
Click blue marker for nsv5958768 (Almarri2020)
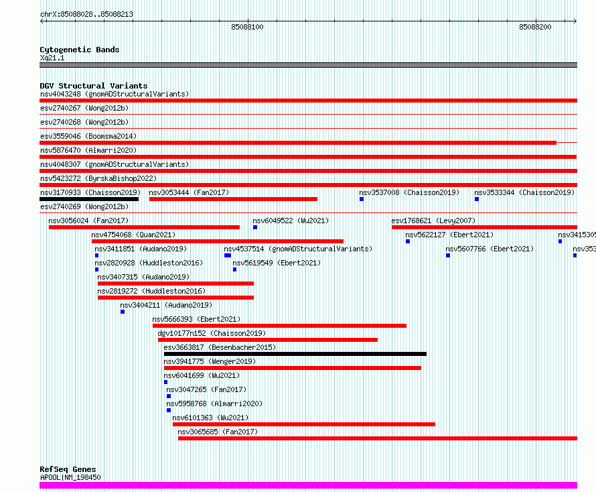click(x=169, y=410)
